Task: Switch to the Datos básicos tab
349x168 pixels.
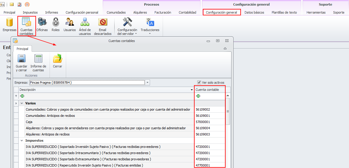Action: coord(254,12)
